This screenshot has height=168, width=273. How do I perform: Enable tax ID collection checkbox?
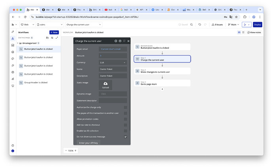tap(125, 131)
